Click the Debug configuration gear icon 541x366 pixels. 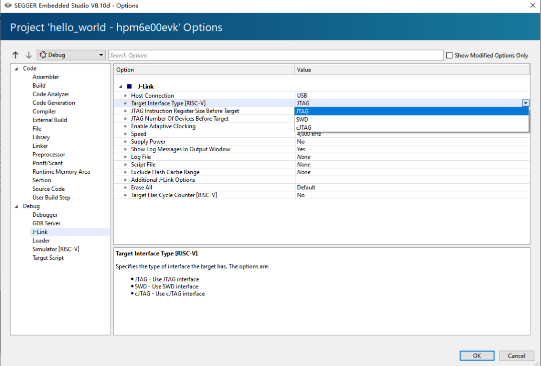[43, 55]
